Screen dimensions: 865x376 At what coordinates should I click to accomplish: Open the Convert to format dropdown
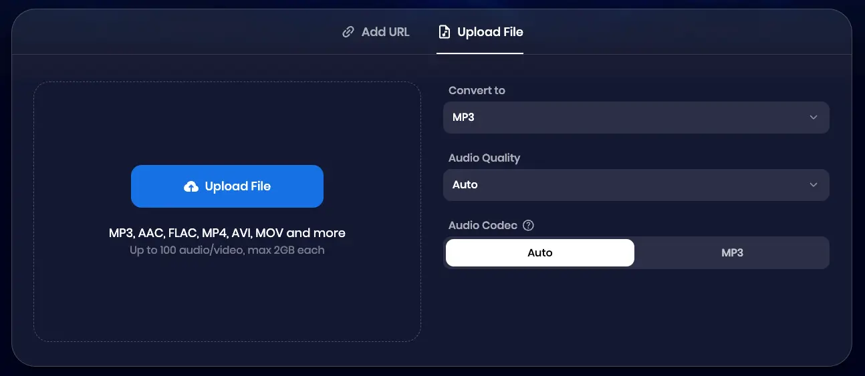[635, 118]
